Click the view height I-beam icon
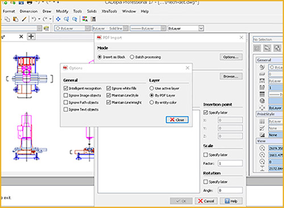This screenshot has width=284, height=208. [262, 168]
